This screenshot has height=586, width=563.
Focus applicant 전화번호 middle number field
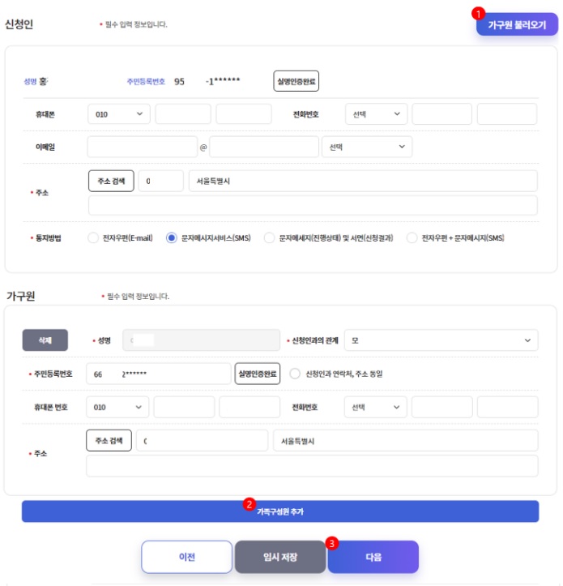441,114
